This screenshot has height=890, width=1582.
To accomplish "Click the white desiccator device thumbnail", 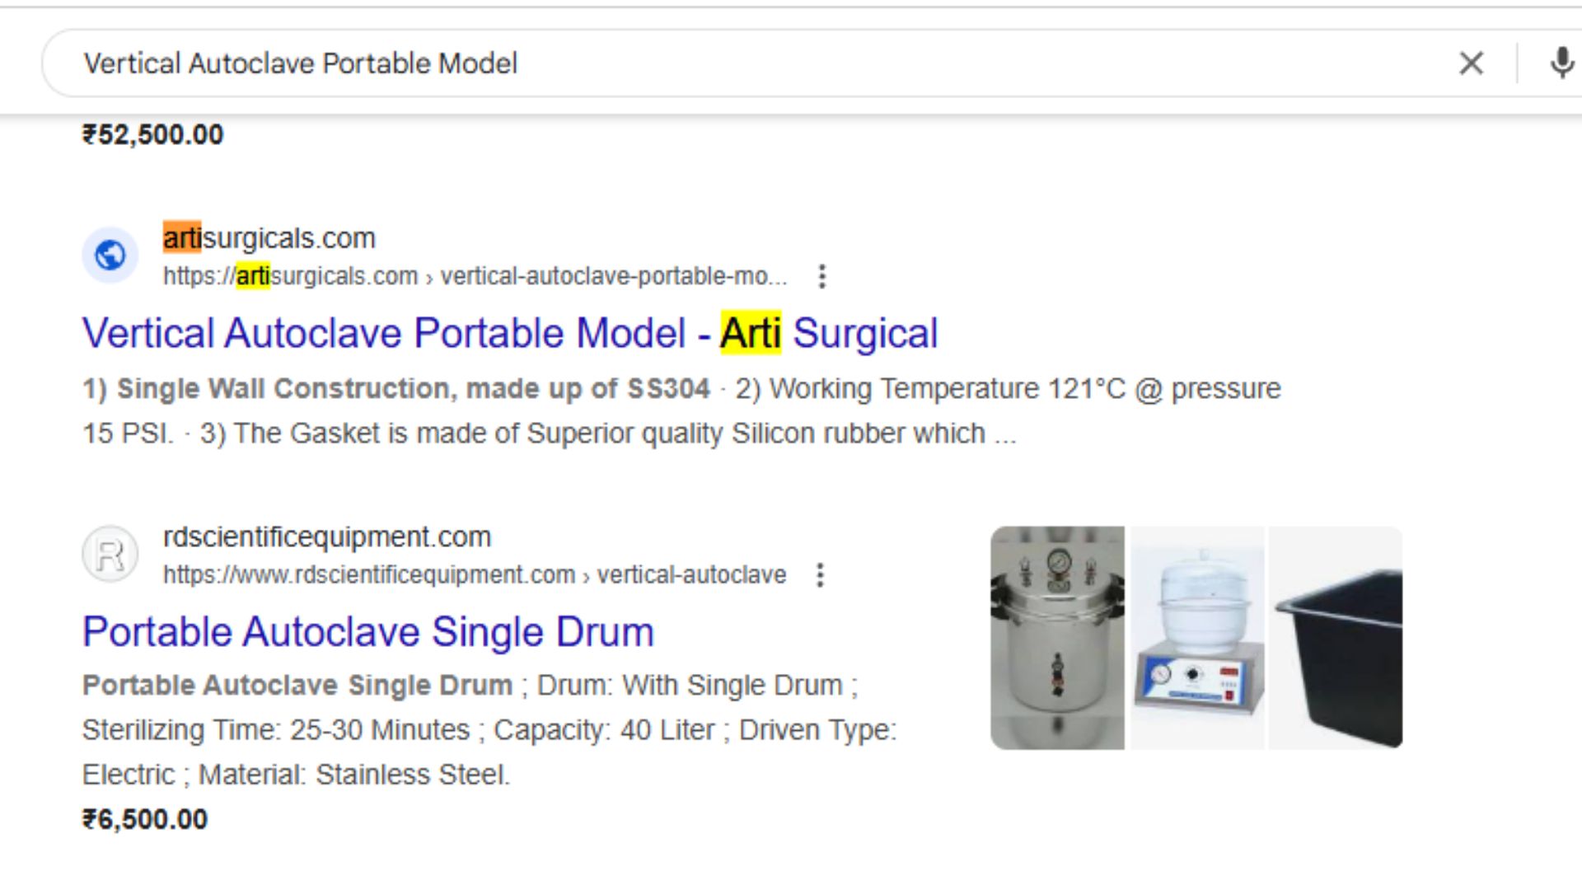I will 1196,638.
